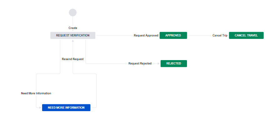The width and height of the screenshot is (277, 127).
Task: Select the green REJECTED status
Action: coord(174,63)
